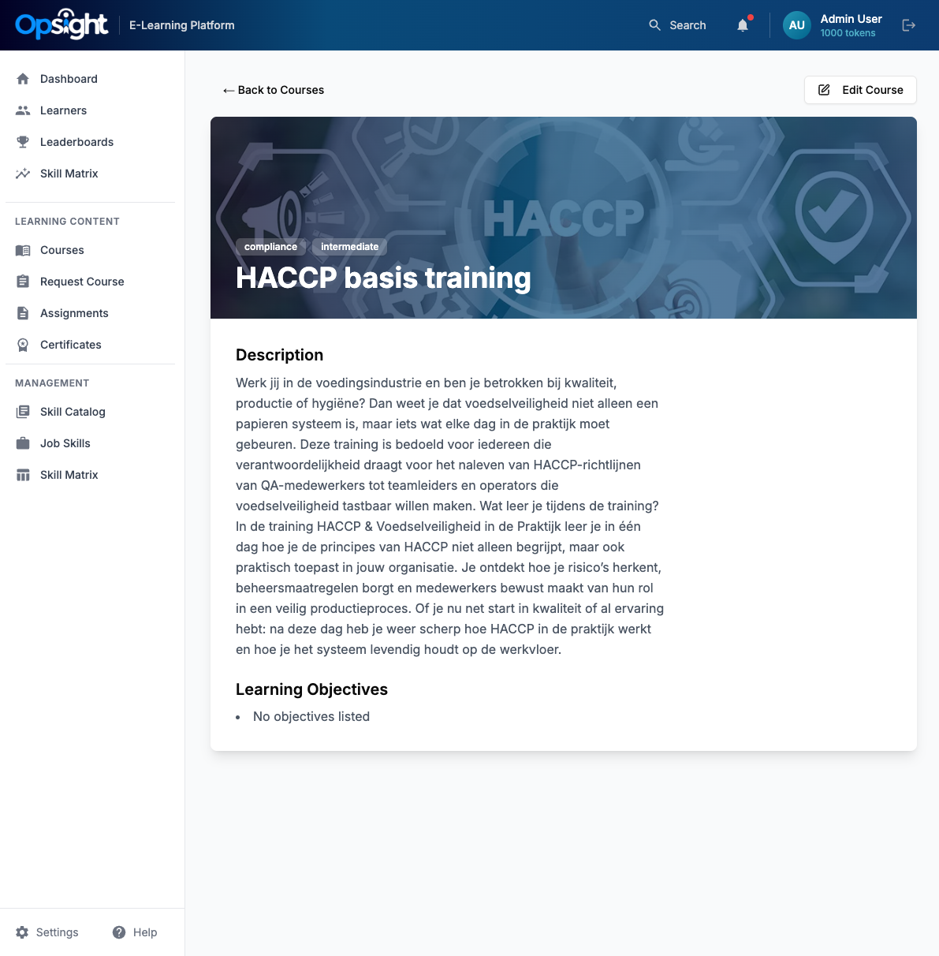939x956 pixels.
Task: Click the Job Skills briefcase icon
Action: coord(23,443)
